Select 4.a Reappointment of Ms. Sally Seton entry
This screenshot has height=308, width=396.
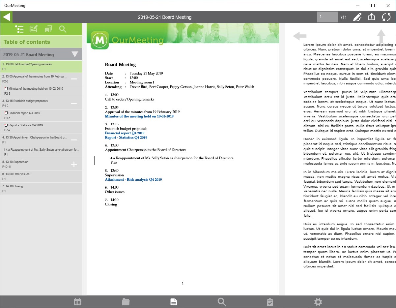[41, 152]
